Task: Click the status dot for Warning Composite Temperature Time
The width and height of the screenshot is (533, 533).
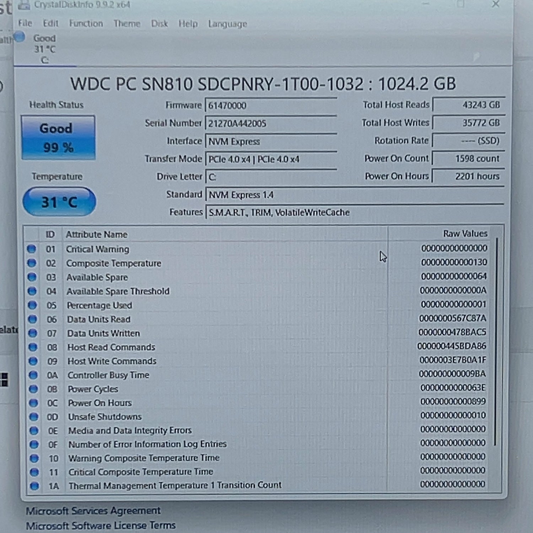Action: click(34, 458)
